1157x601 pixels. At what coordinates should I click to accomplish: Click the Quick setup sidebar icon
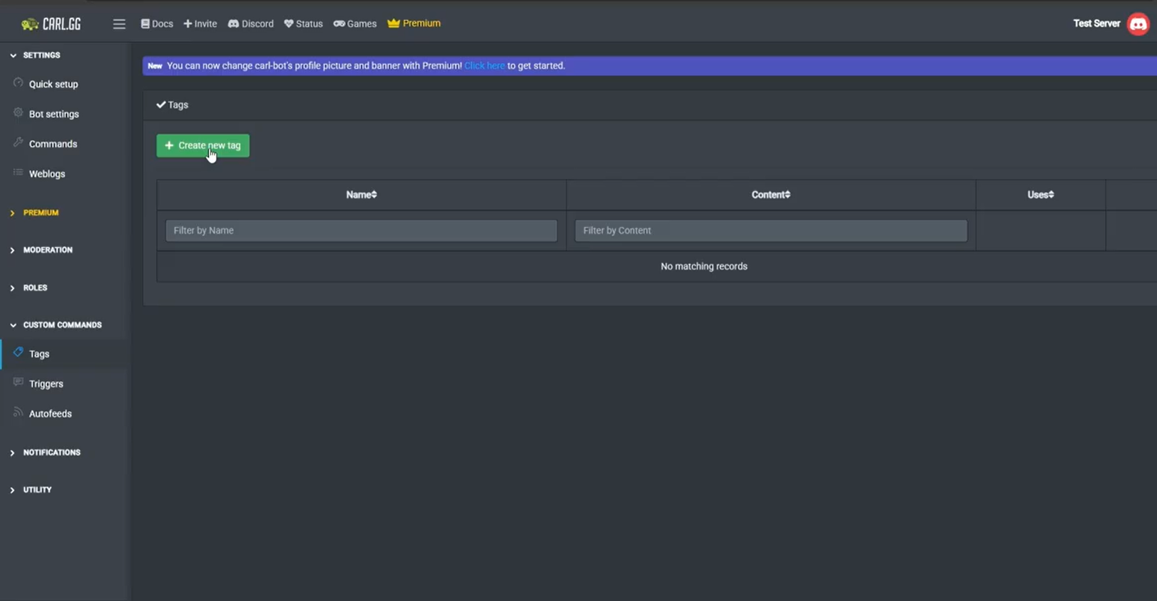[x=18, y=83]
